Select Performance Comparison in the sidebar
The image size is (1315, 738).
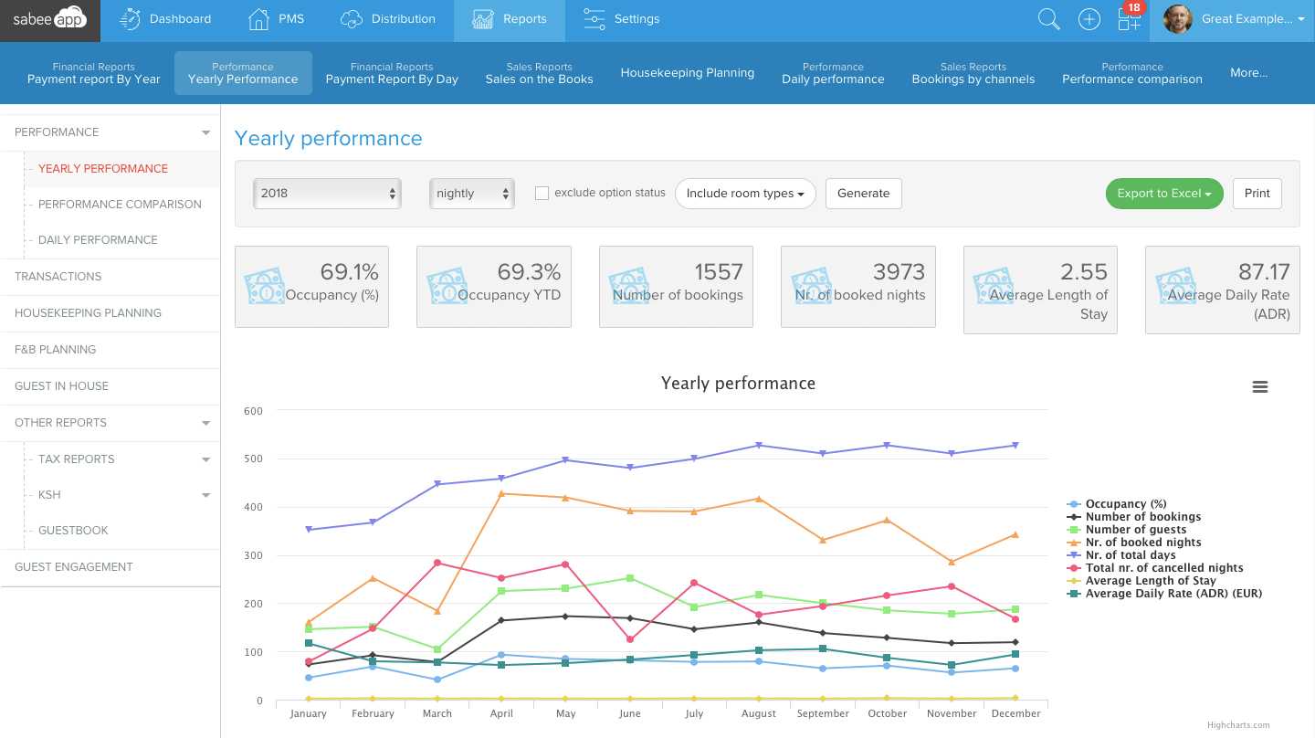[120, 205]
